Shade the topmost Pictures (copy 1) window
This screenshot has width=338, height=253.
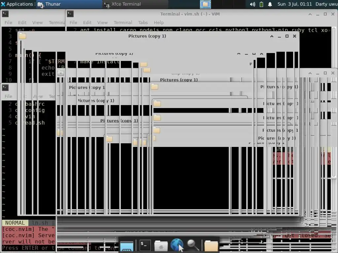pyautogui.click(x=272, y=36)
